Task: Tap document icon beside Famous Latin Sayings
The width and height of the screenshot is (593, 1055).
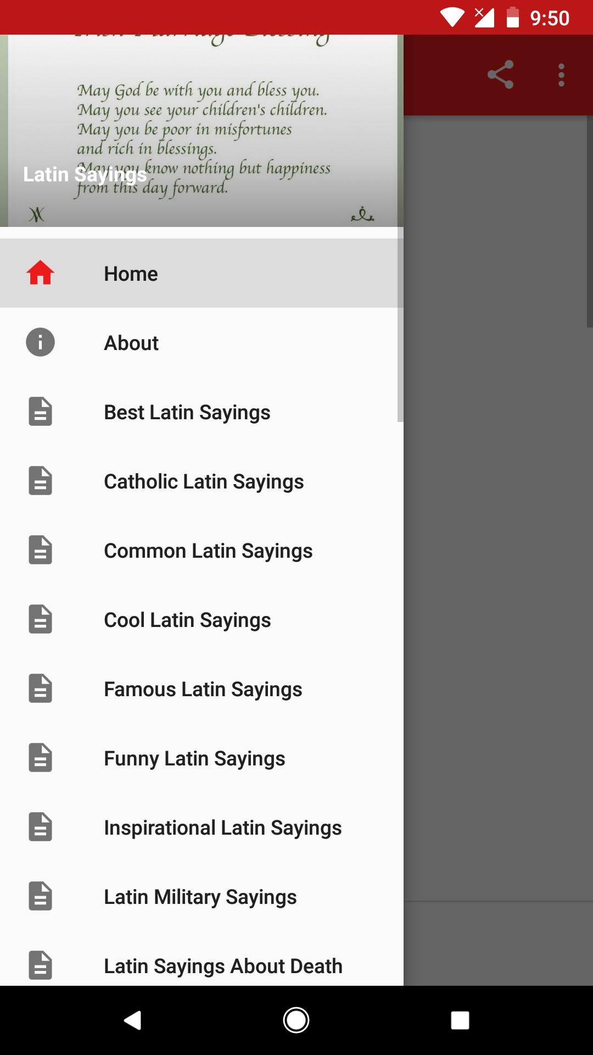Action: coord(40,688)
